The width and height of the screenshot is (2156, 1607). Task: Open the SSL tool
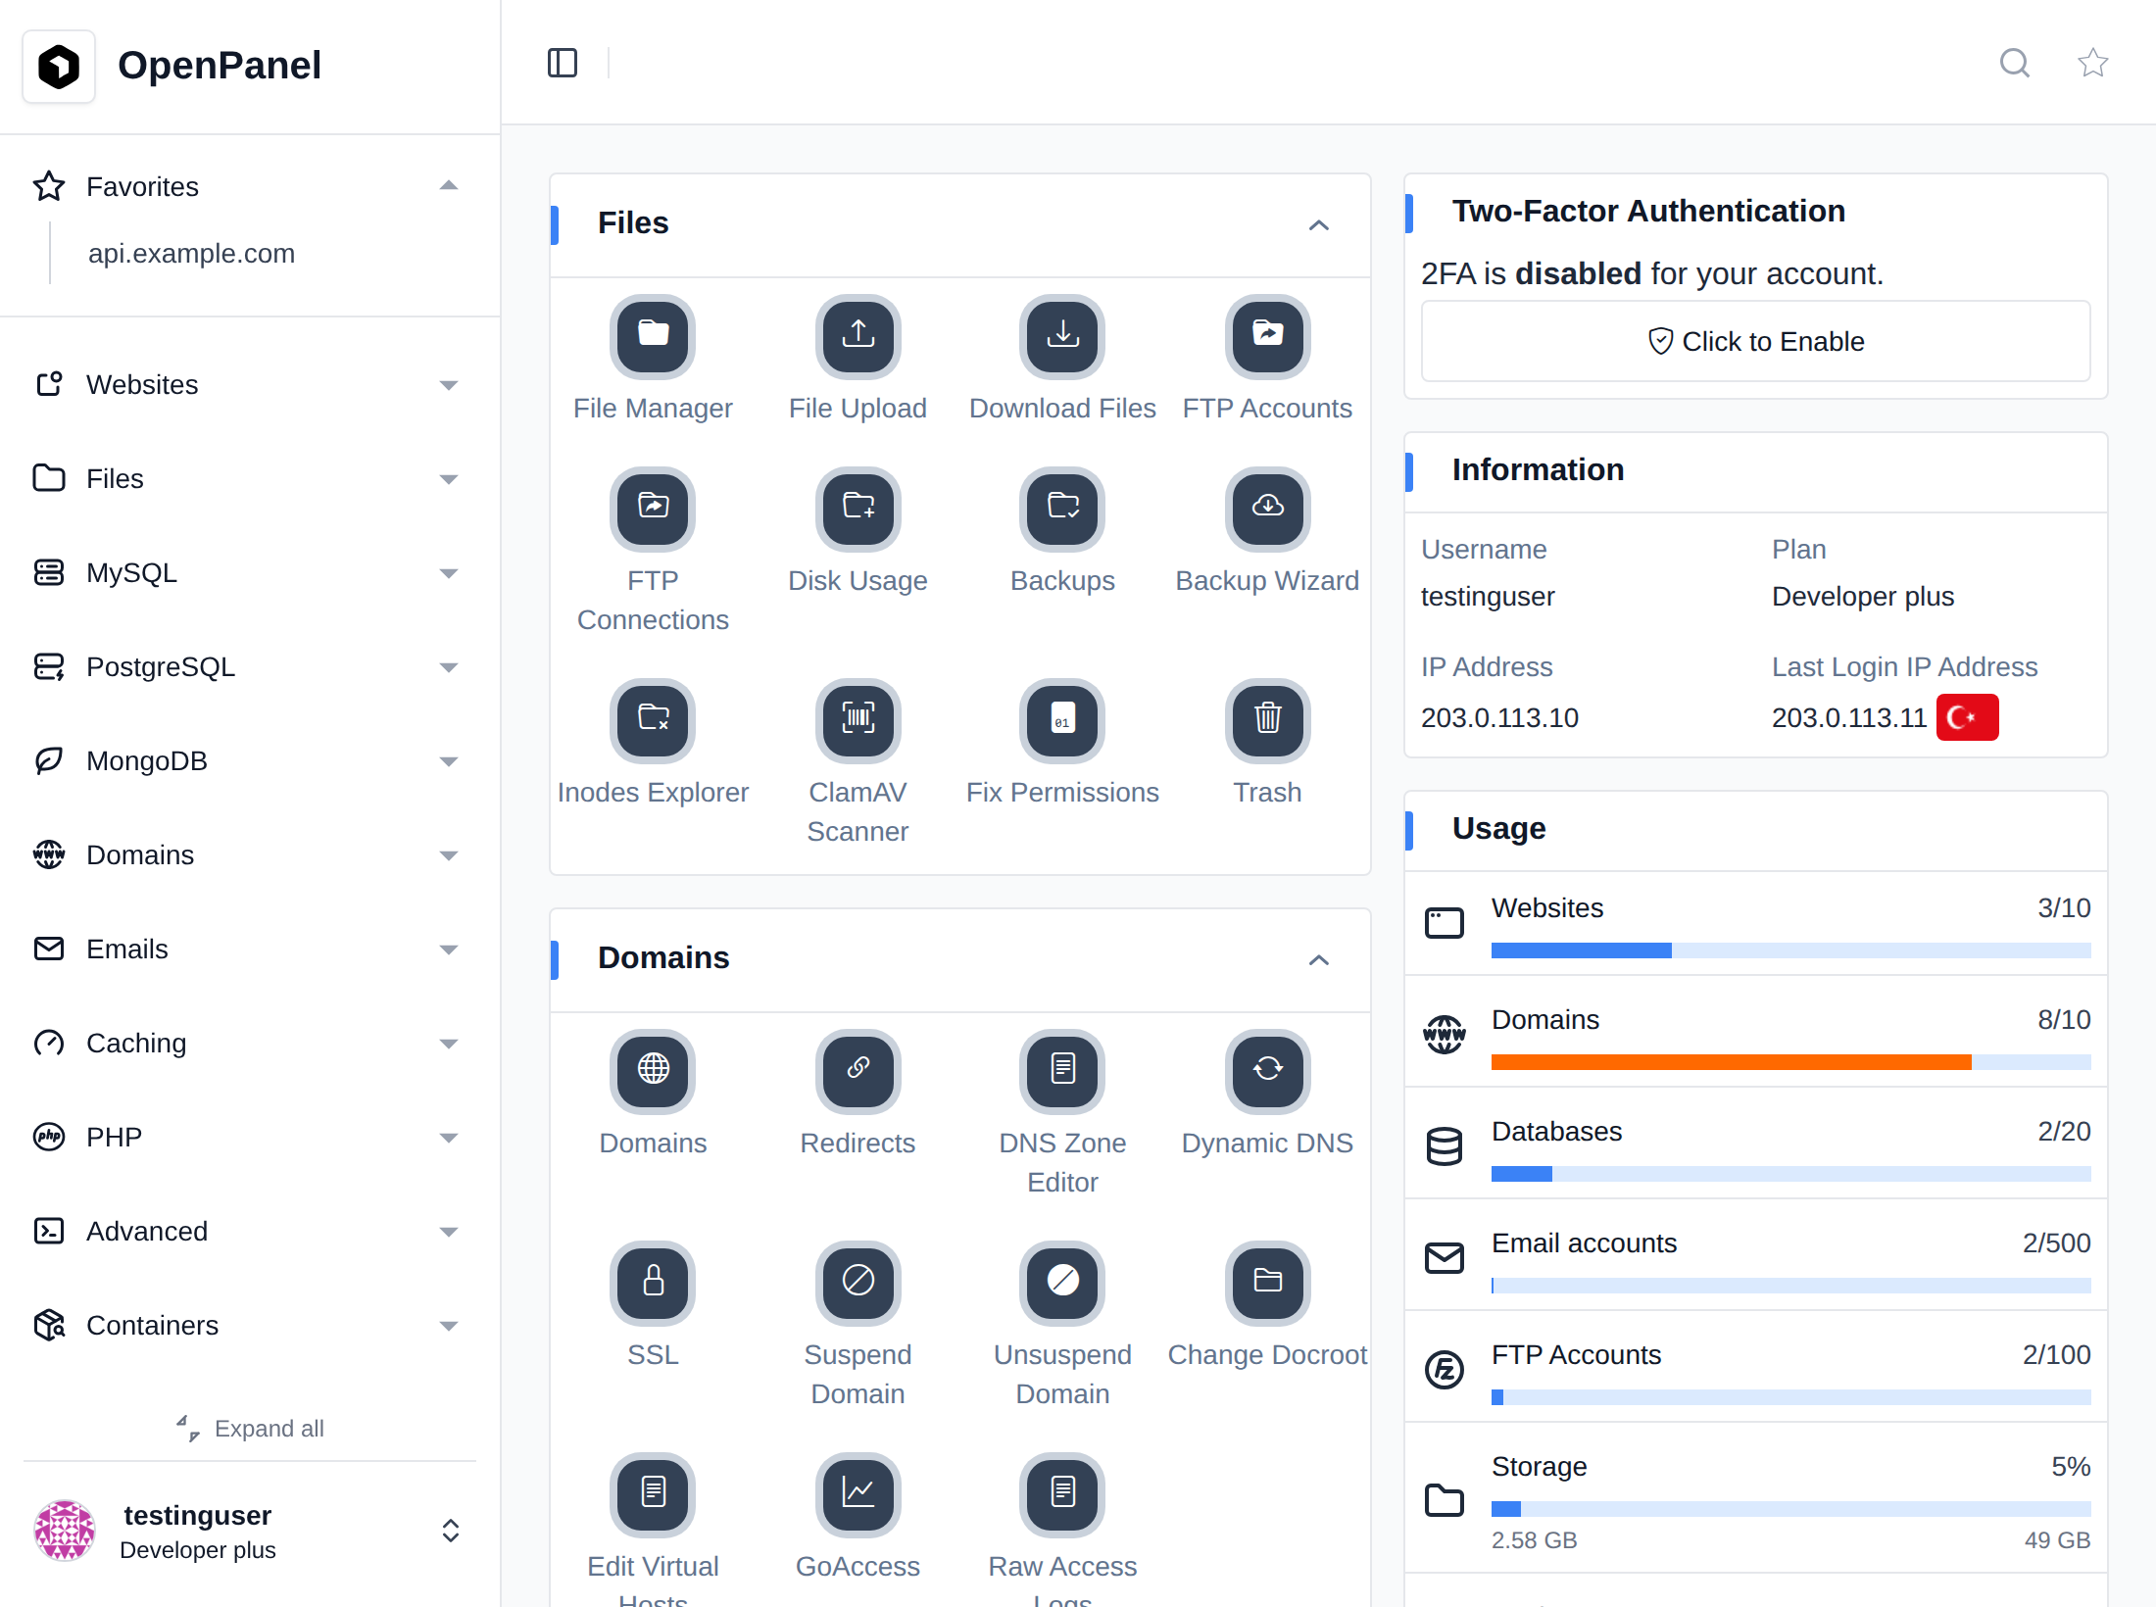coord(653,1283)
